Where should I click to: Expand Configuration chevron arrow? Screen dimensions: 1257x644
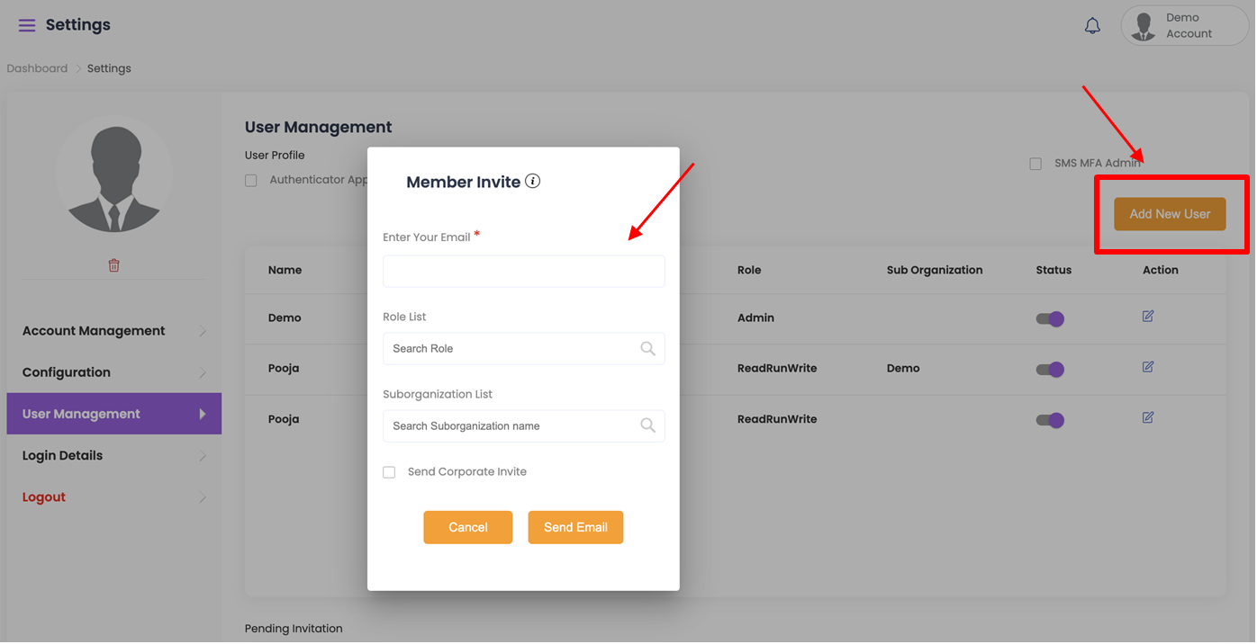(203, 373)
